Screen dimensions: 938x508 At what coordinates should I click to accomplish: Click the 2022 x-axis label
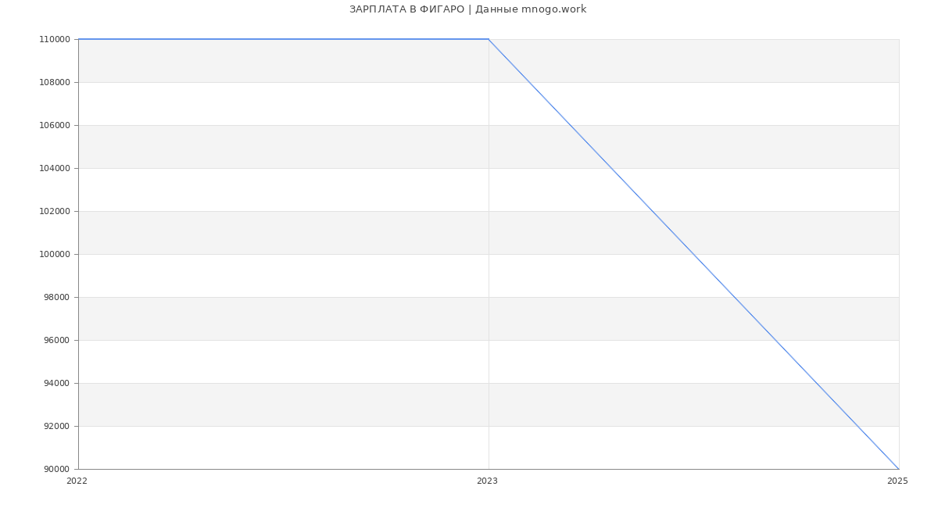[x=77, y=481]
